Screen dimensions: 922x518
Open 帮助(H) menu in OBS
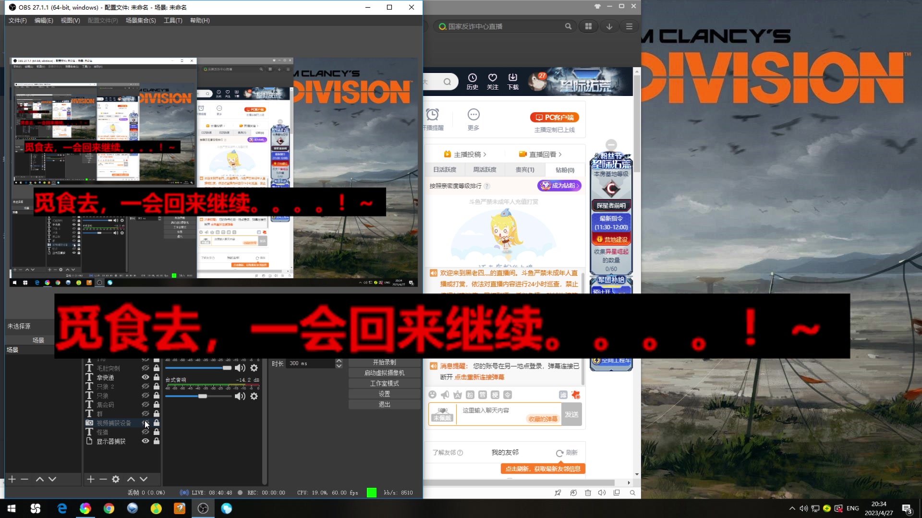click(x=200, y=21)
